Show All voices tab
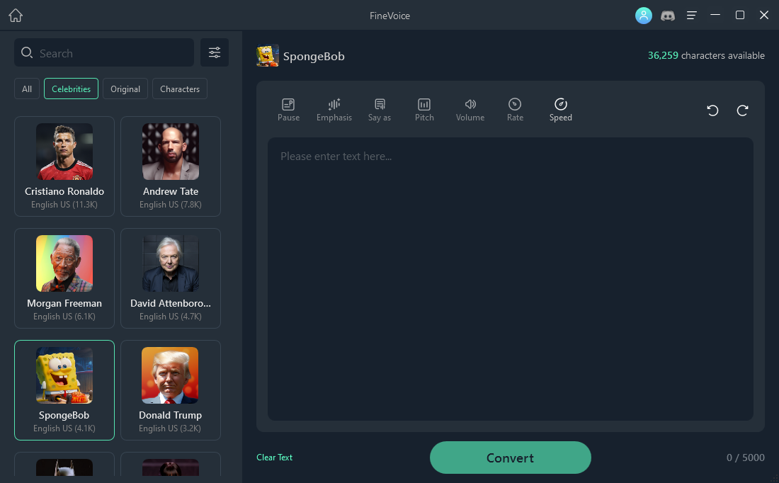Viewport: 779px width, 483px height. pos(27,89)
